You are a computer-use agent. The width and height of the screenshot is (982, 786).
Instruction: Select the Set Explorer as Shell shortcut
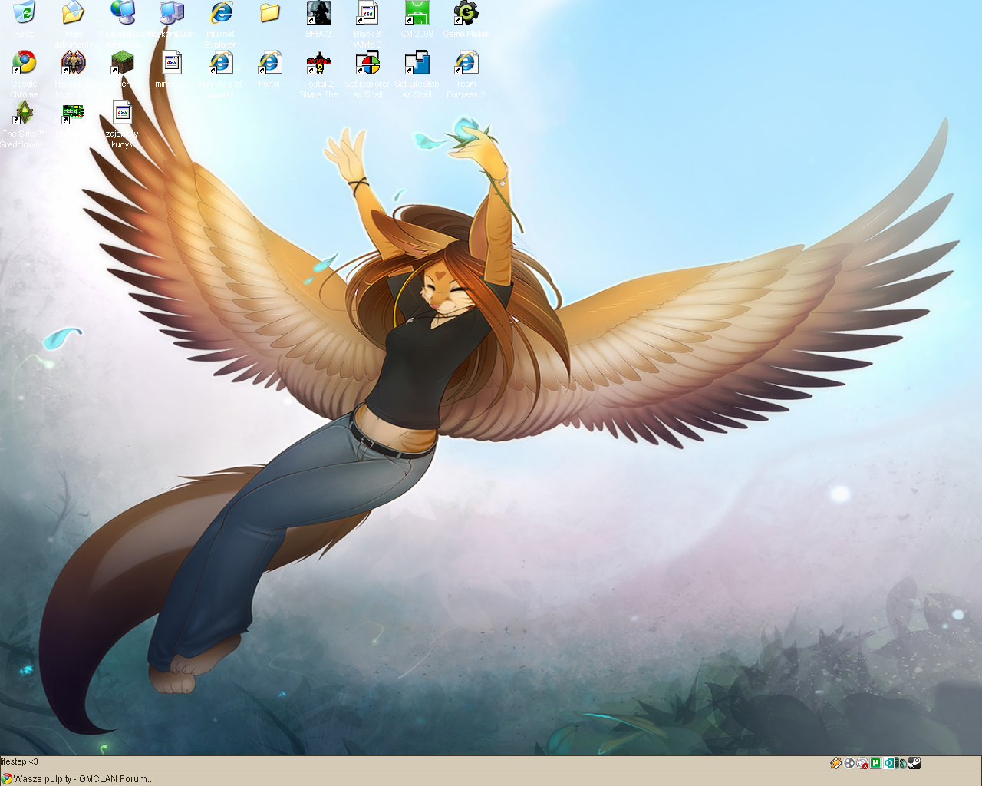pyautogui.click(x=367, y=64)
